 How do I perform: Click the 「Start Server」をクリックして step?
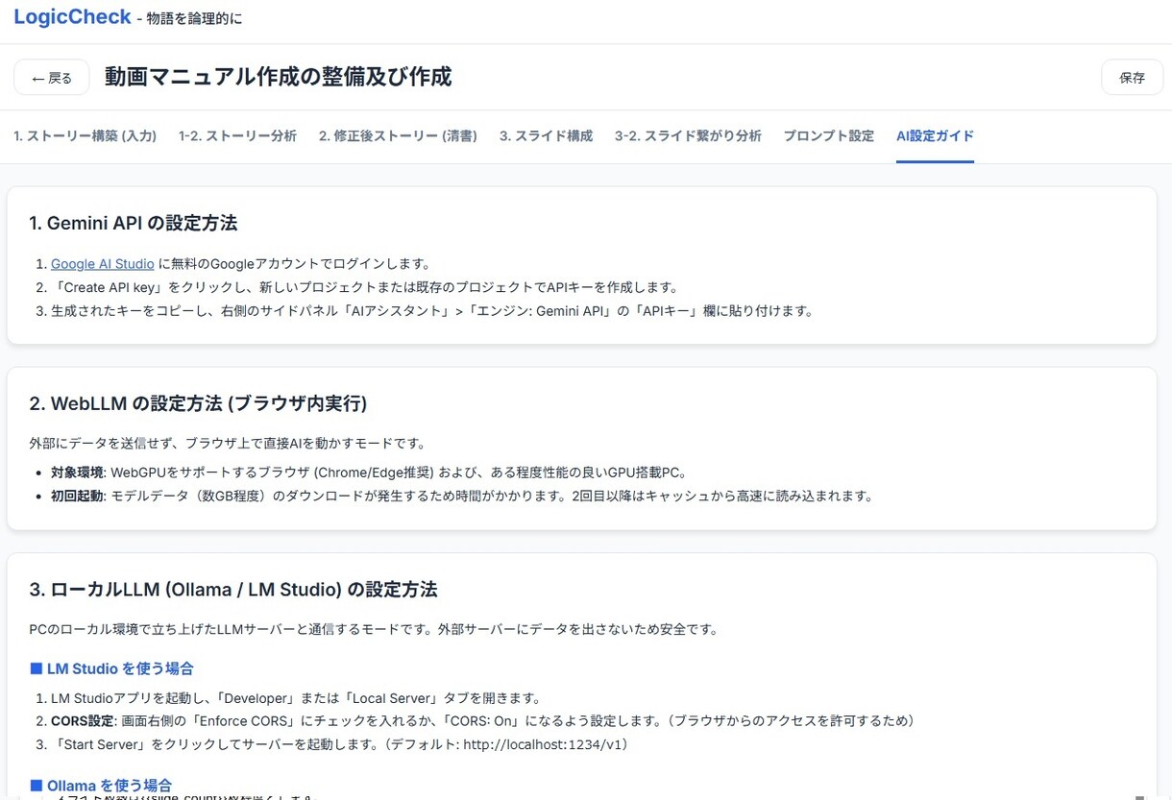(342, 744)
